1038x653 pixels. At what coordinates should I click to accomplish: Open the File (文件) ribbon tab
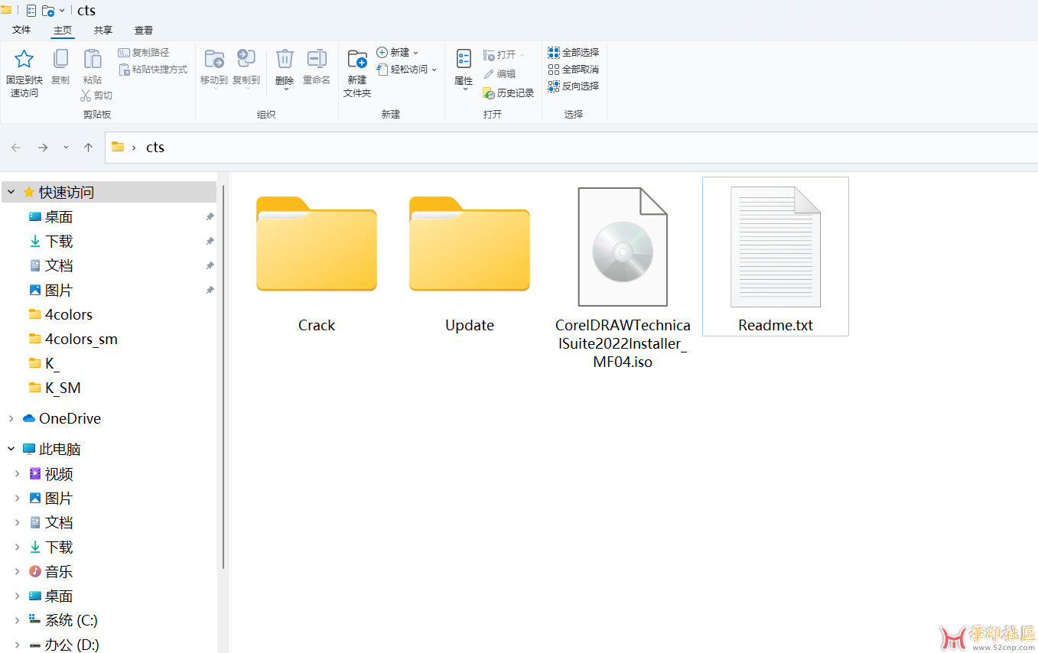21,30
